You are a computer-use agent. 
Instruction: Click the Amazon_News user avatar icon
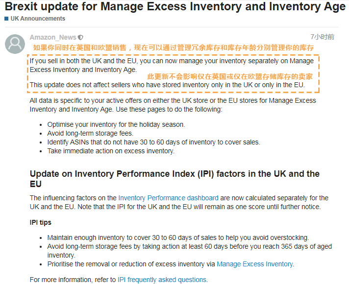point(15,44)
